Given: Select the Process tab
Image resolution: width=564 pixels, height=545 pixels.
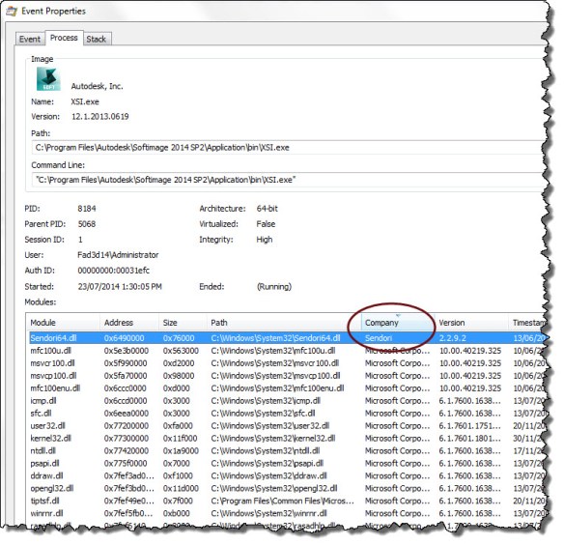Looking at the screenshot, I should [x=64, y=38].
